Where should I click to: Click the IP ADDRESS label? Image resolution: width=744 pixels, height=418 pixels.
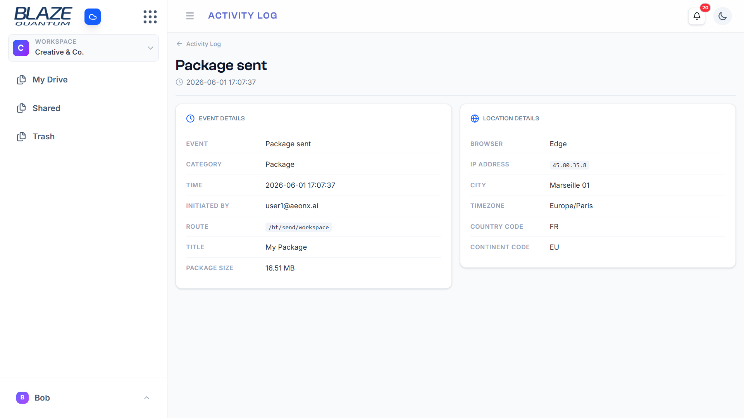[490, 164]
